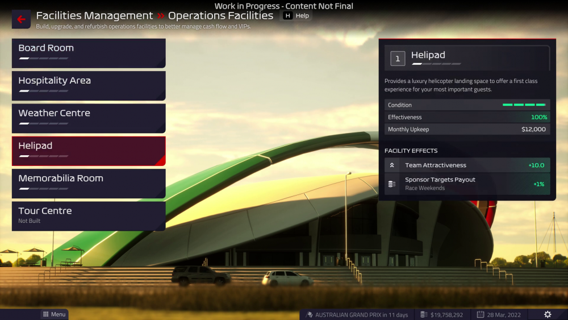Click the Helipad description text
This screenshot has width=568, height=320.
tap(461, 85)
